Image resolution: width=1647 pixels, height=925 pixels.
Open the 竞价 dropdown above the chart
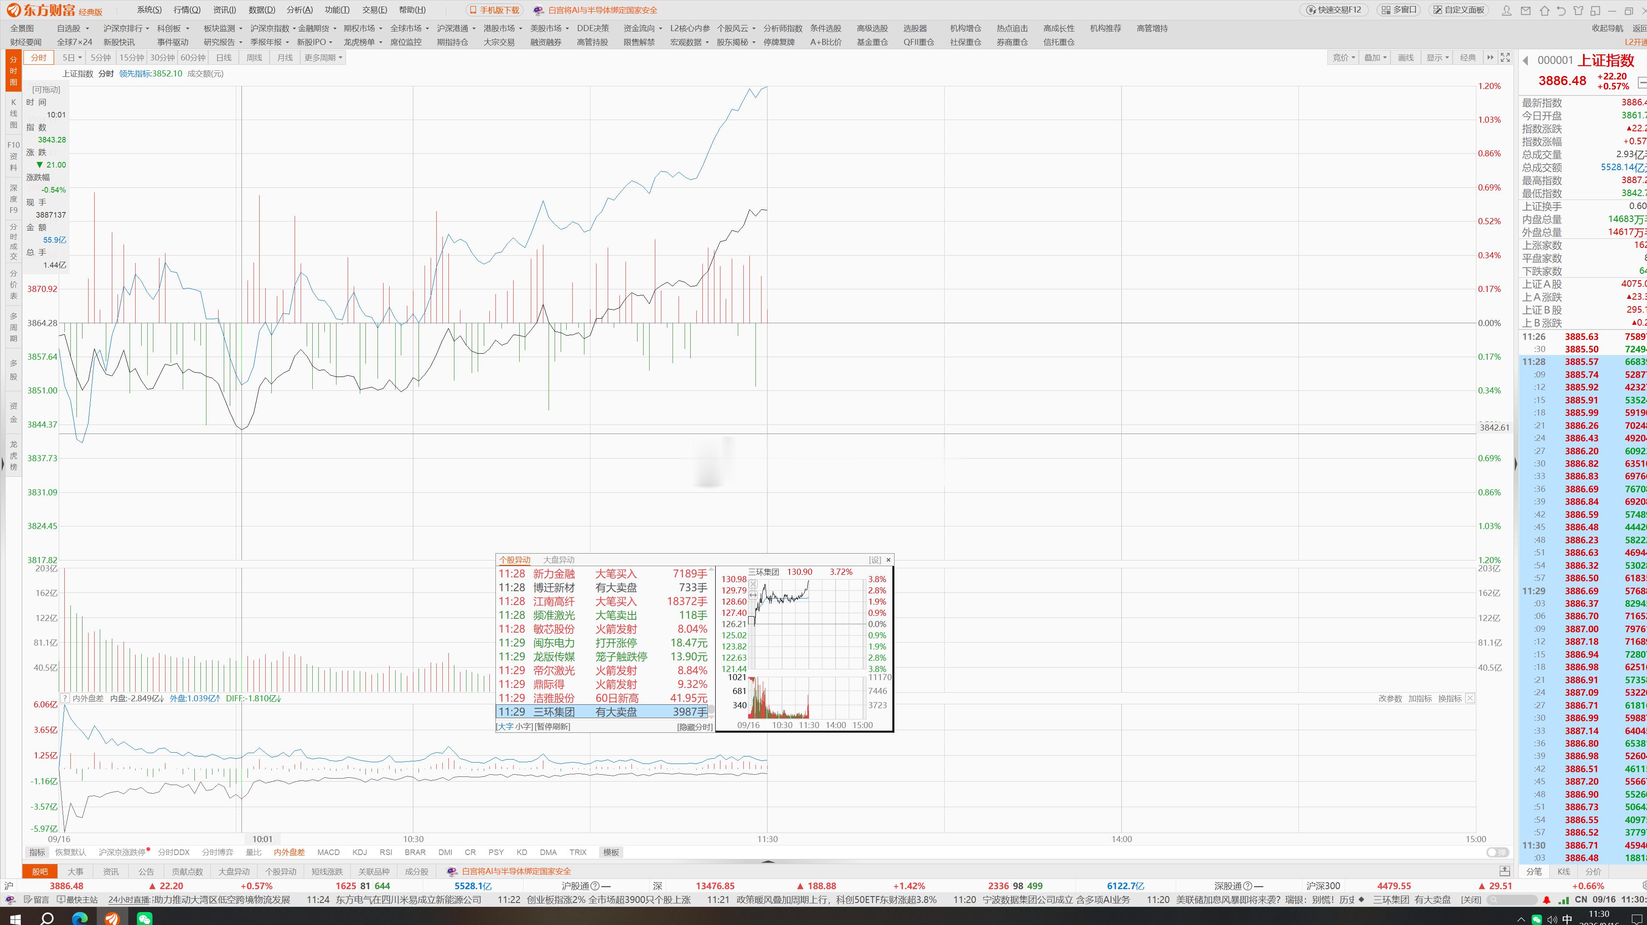coord(1343,57)
